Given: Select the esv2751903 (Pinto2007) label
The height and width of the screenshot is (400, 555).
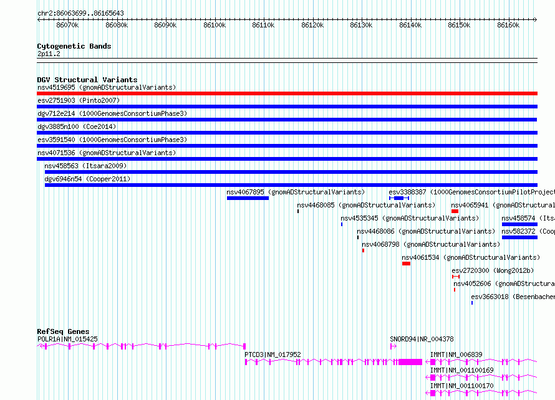Looking at the screenshot, I should 79,100.
